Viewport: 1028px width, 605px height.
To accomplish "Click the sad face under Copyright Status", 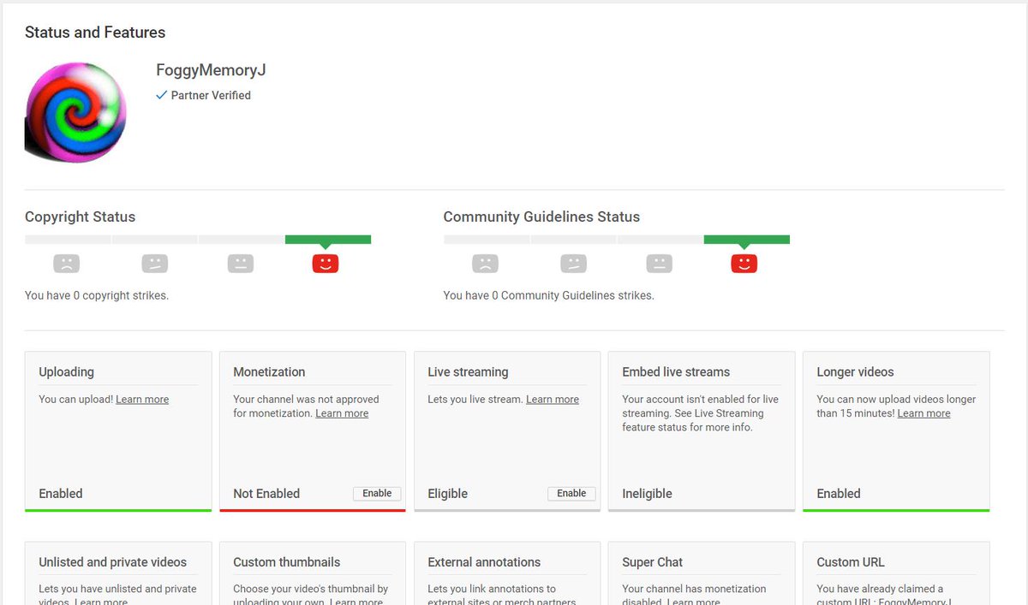I will 66,264.
